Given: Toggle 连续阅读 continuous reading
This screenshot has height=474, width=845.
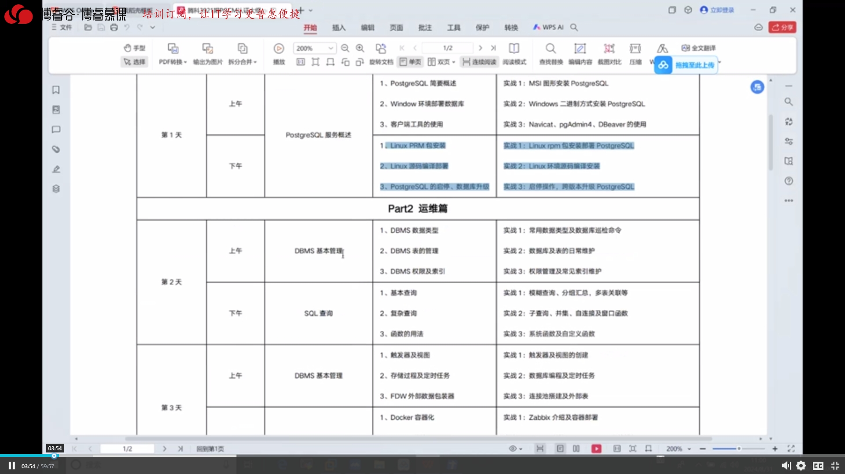Looking at the screenshot, I should 479,62.
